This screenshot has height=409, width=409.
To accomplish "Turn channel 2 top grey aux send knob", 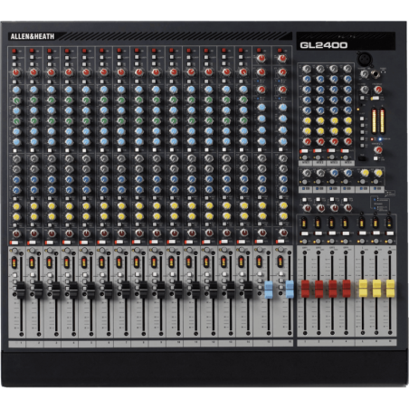I will pyautogui.click(x=33, y=158).
